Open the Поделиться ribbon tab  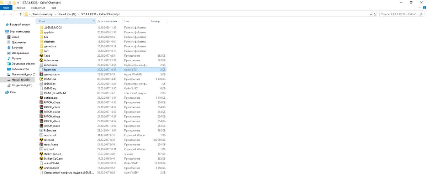coord(38,7)
